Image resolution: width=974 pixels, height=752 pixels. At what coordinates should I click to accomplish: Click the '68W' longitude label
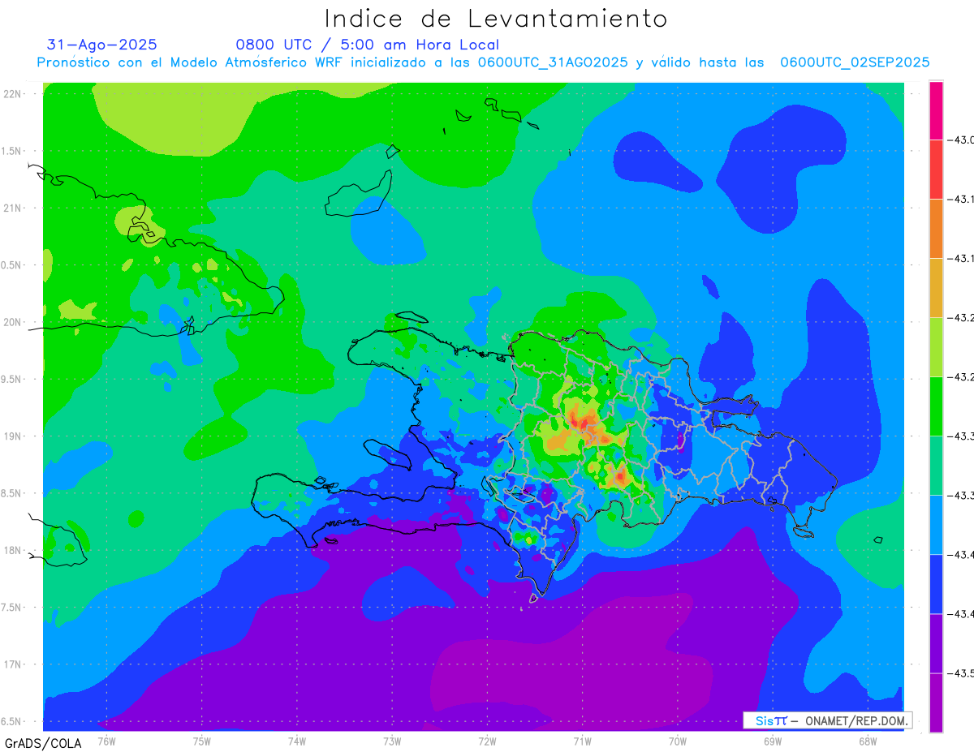pyautogui.click(x=868, y=741)
